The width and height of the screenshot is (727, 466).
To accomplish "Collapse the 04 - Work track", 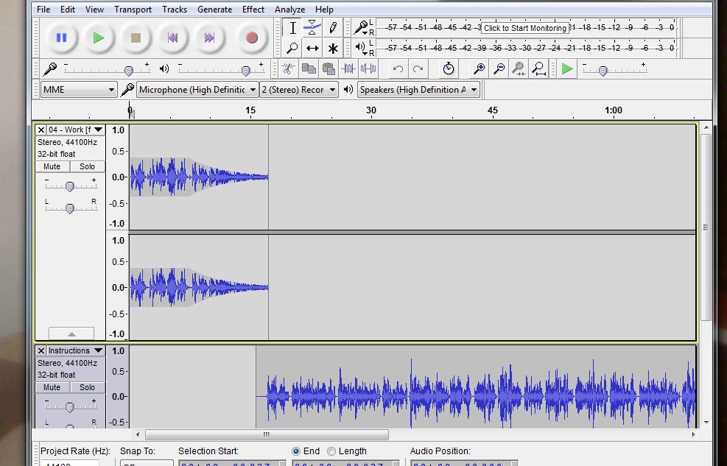I will click(71, 333).
